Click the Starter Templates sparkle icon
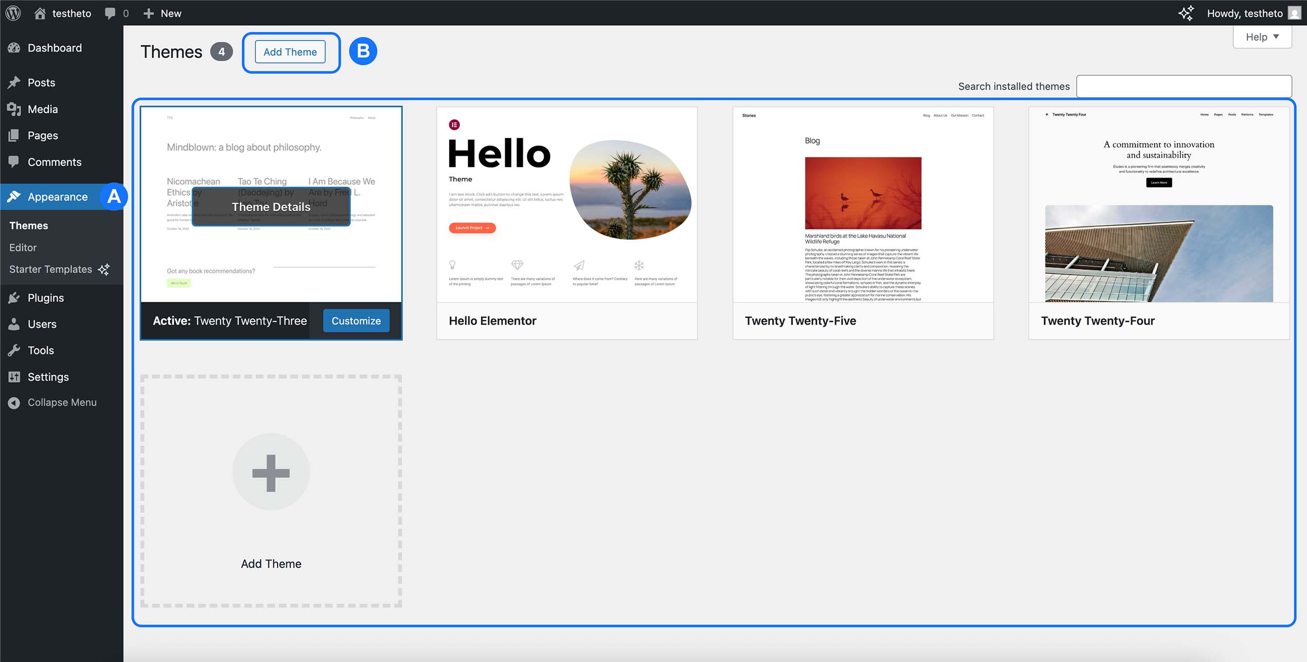Image resolution: width=1307 pixels, height=662 pixels. pos(104,270)
